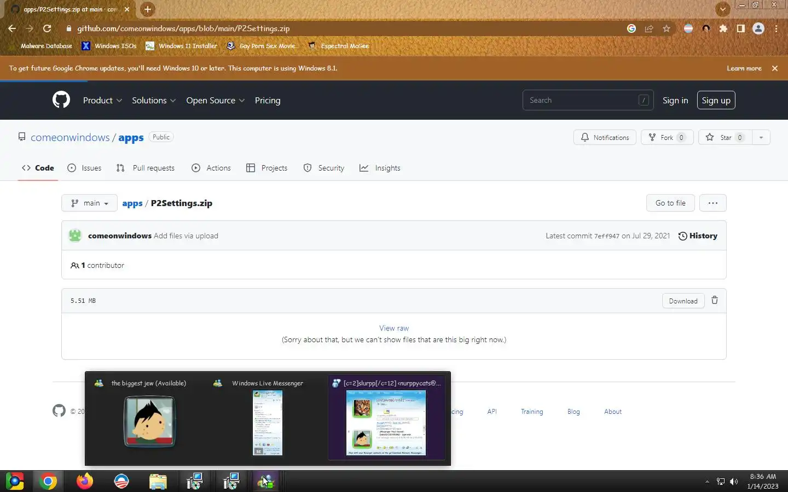Open Chrome tab search dropdown arrow
The image size is (788, 492).
click(723, 9)
